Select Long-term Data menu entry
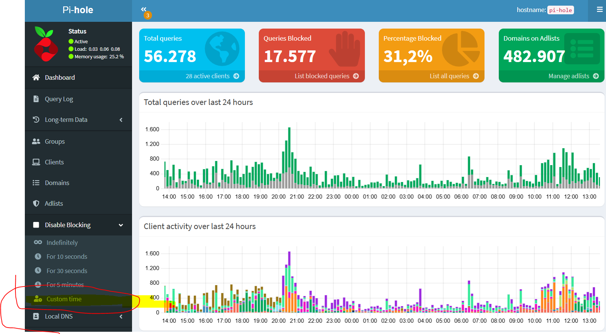Image resolution: width=606 pixels, height=334 pixels. [x=78, y=120]
